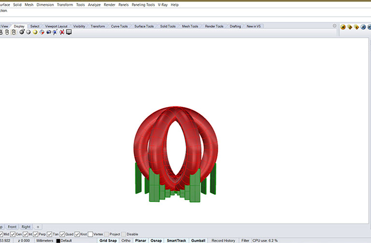Screen dimensions: 371x243
Task: Click the second yellow V-Ray tag icon
Action: 357,27
